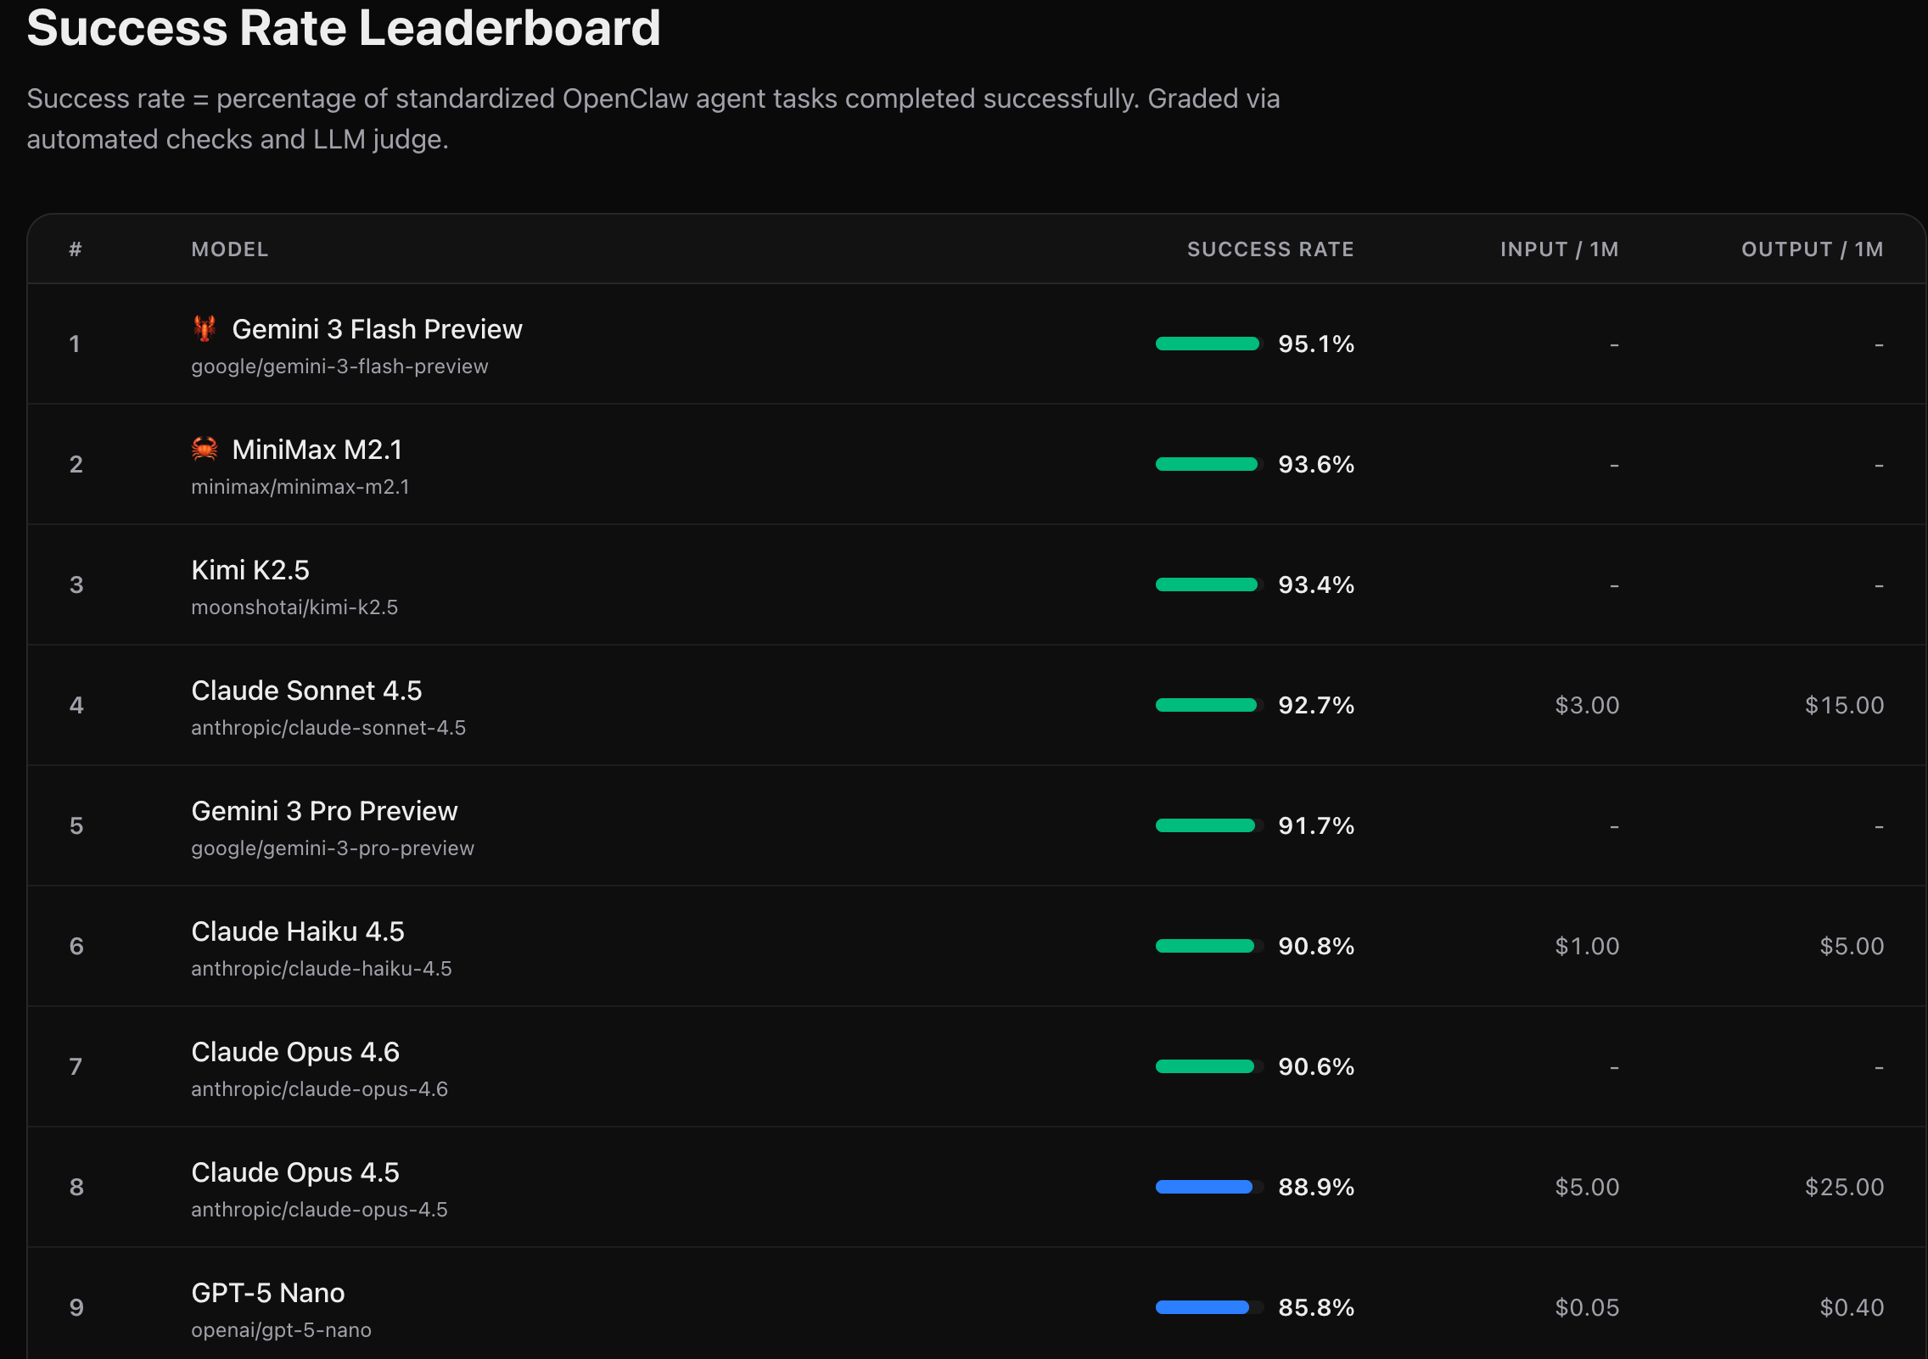Click the lobster icon beside Gemini 3 Flash Preview
Image resolution: width=1928 pixels, height=1359 pixels.
click(x=204, y=328)
